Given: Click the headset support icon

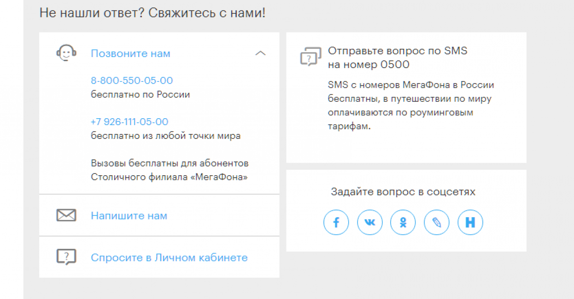Looking at the screenshot, I should pos(66,53).
